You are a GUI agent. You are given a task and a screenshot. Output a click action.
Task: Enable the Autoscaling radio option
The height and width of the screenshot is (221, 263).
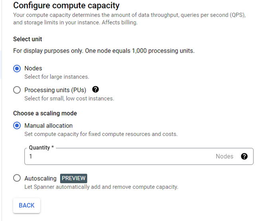17,178
